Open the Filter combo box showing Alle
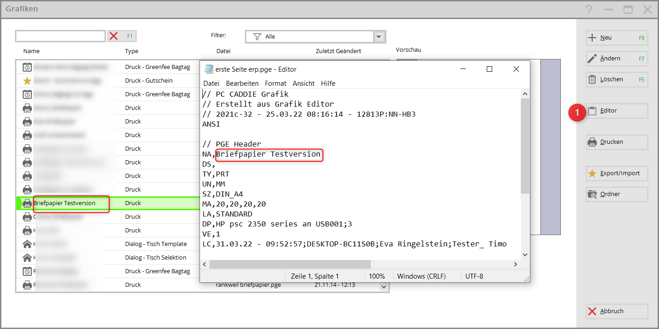Viewport: 659px width, 329px height. [x=310, y=37]
